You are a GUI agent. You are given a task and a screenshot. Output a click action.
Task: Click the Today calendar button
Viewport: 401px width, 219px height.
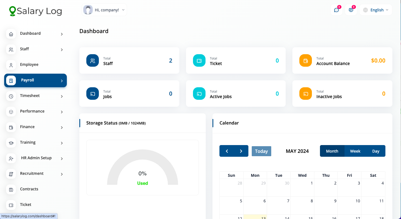[x=261, y=151]
